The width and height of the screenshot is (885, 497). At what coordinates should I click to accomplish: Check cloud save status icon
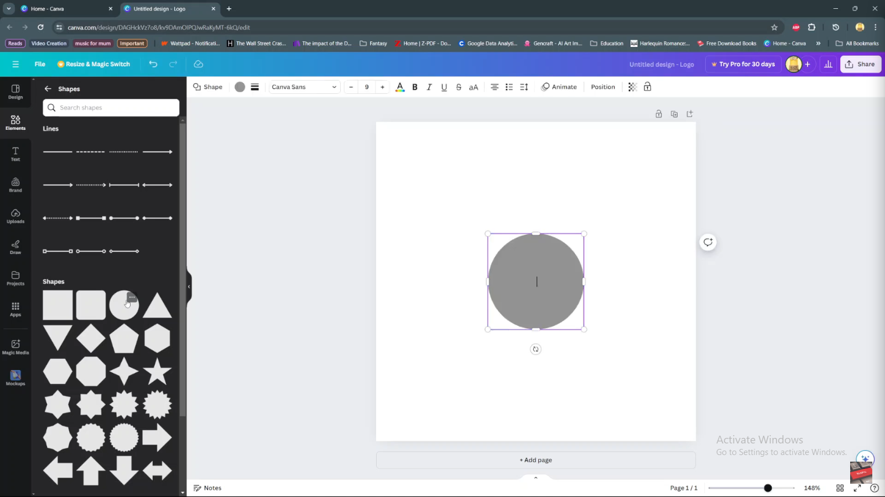tap(199, 64)
